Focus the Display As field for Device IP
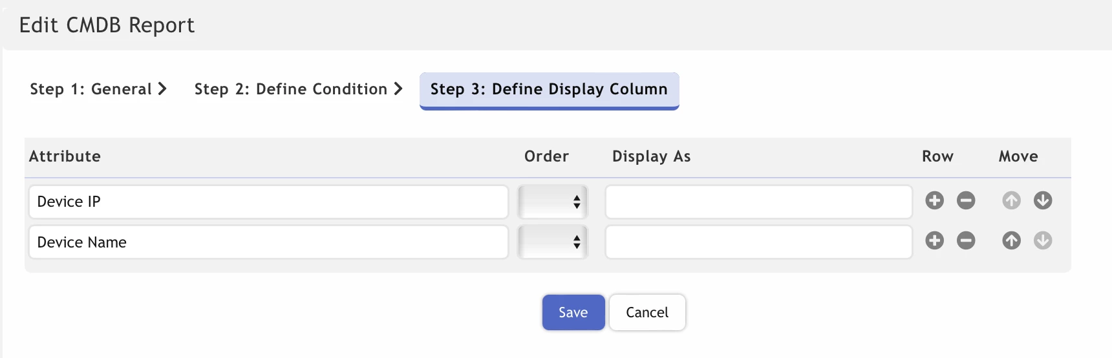Screen dimensions: 1112x358 759,202
